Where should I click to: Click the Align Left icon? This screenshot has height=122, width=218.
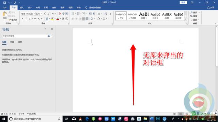[73, 19]
